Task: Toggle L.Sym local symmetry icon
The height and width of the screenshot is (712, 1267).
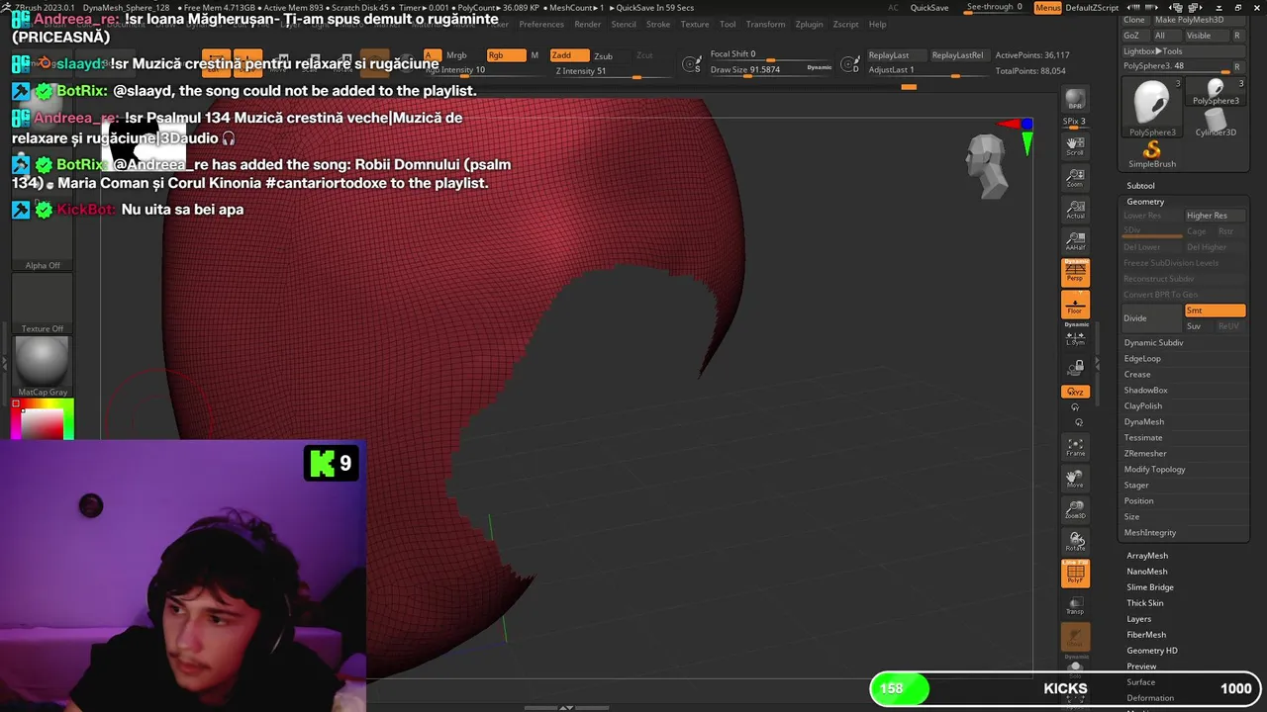Action: pos(1075,338)
